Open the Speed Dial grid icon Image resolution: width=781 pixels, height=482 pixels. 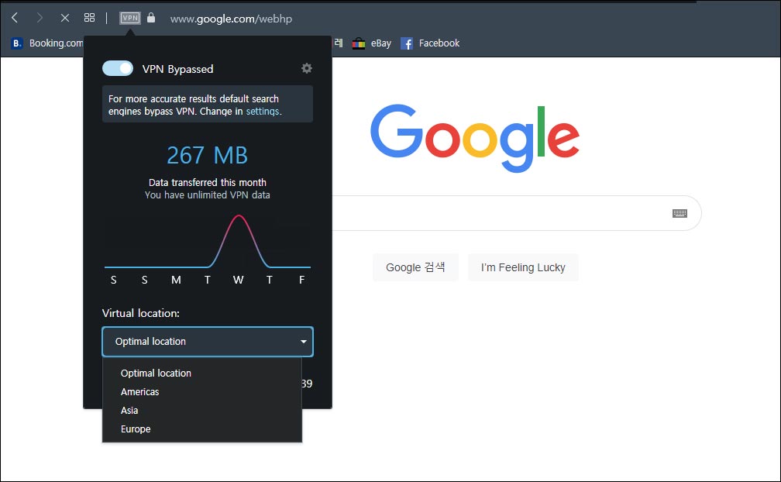90,18
